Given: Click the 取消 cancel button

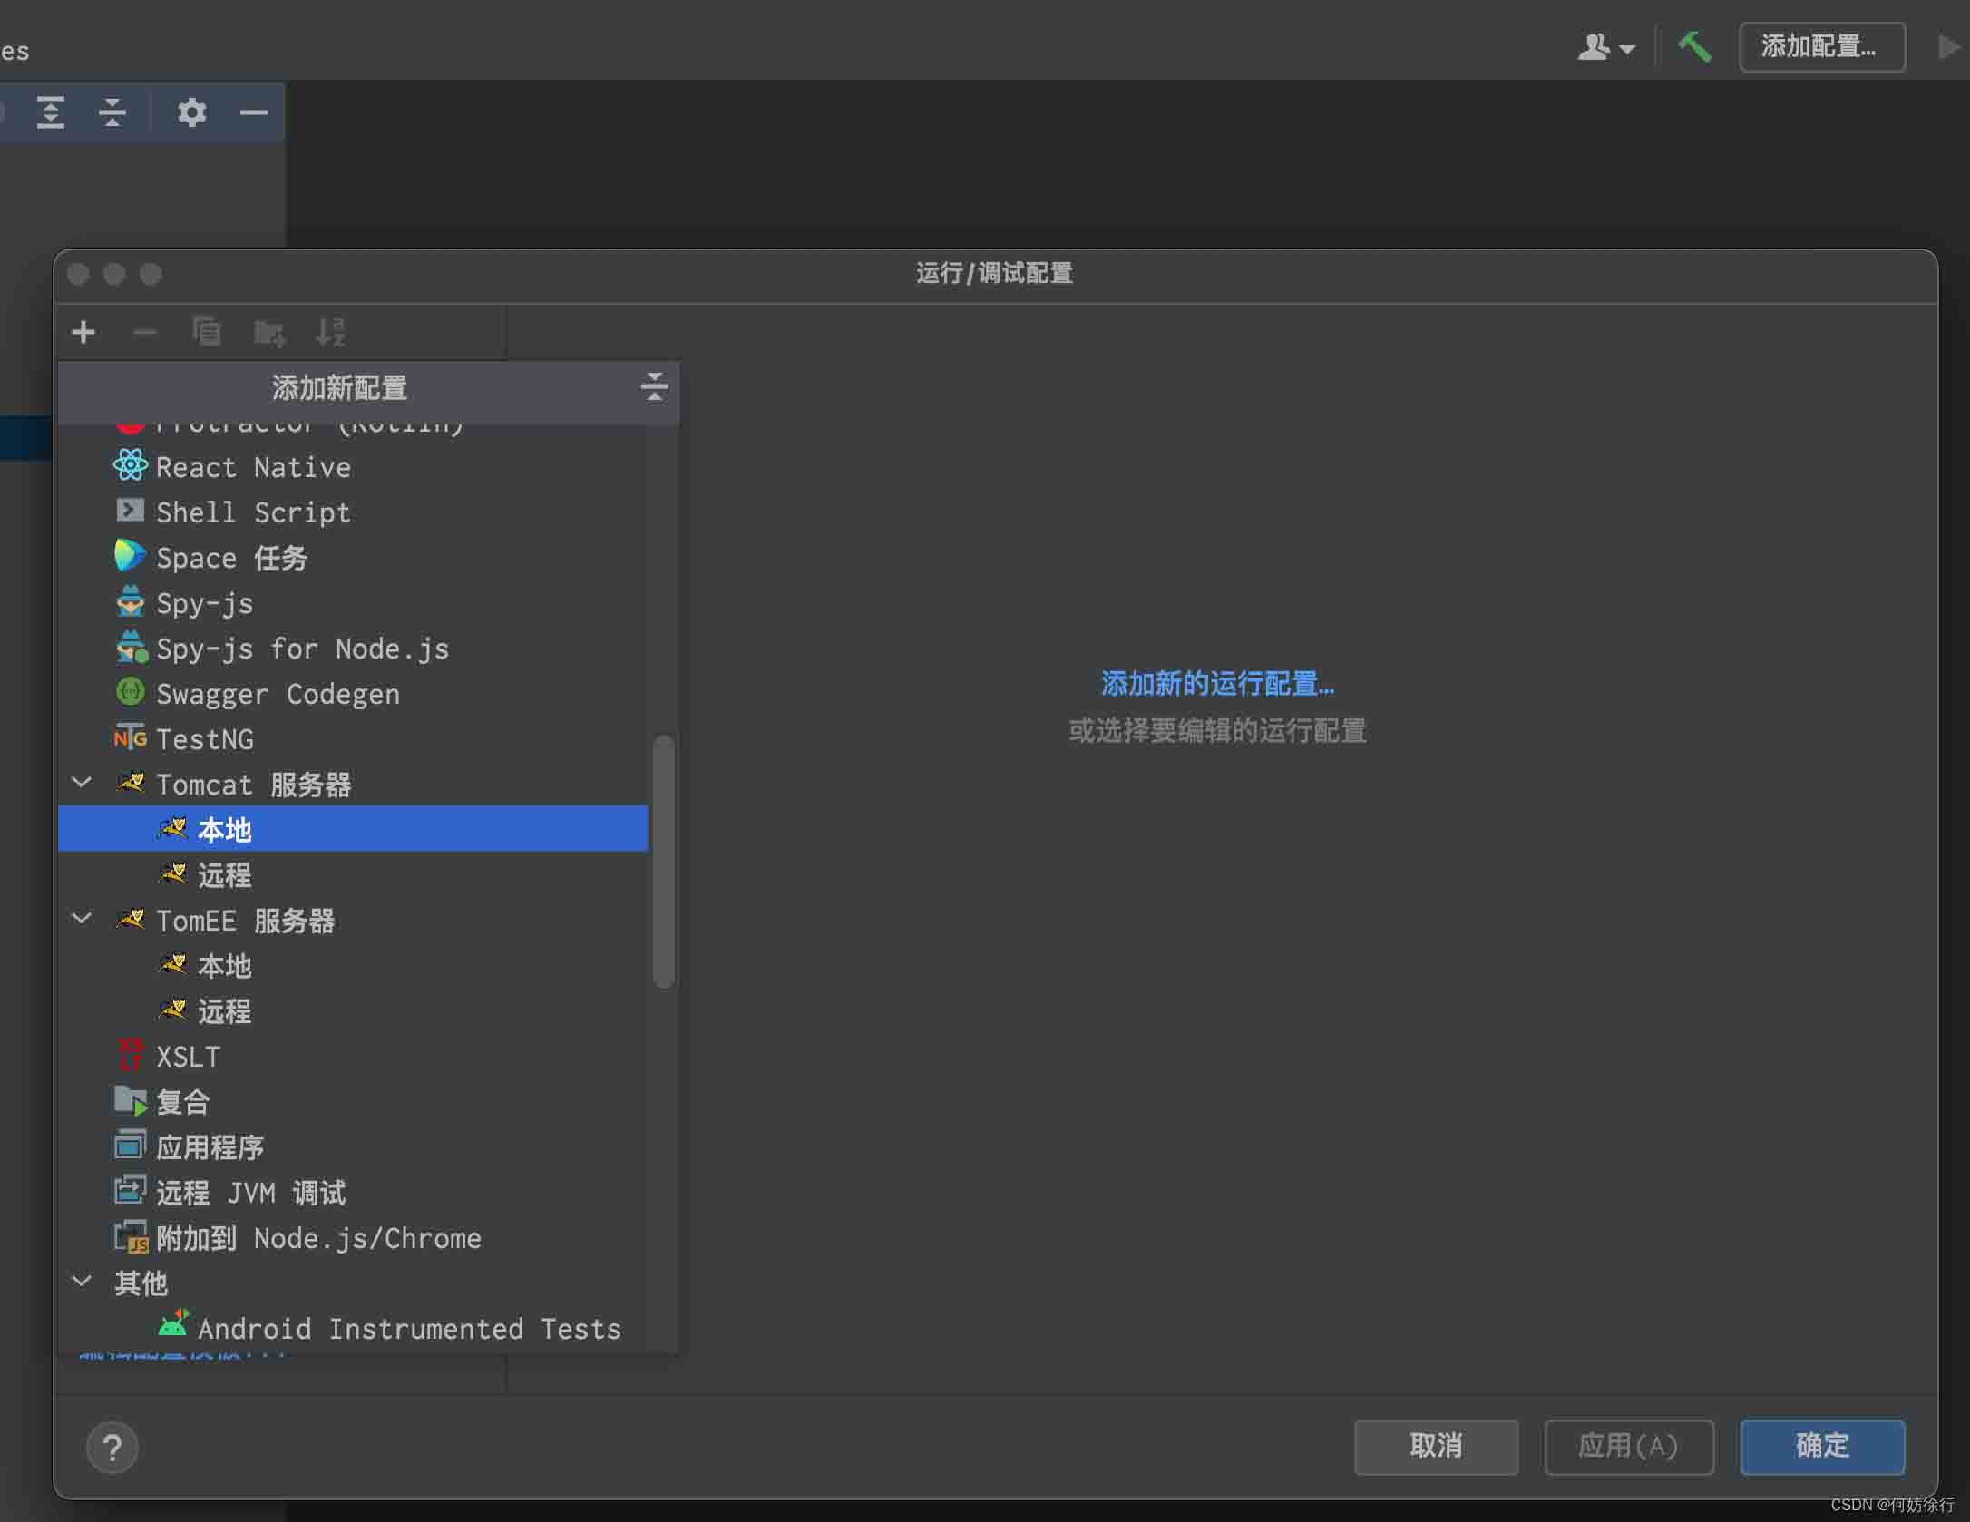Looking at the screenshot, I should pos(1436,1447).
